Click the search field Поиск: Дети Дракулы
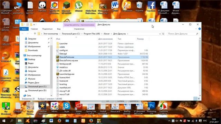 click(183, 34)
